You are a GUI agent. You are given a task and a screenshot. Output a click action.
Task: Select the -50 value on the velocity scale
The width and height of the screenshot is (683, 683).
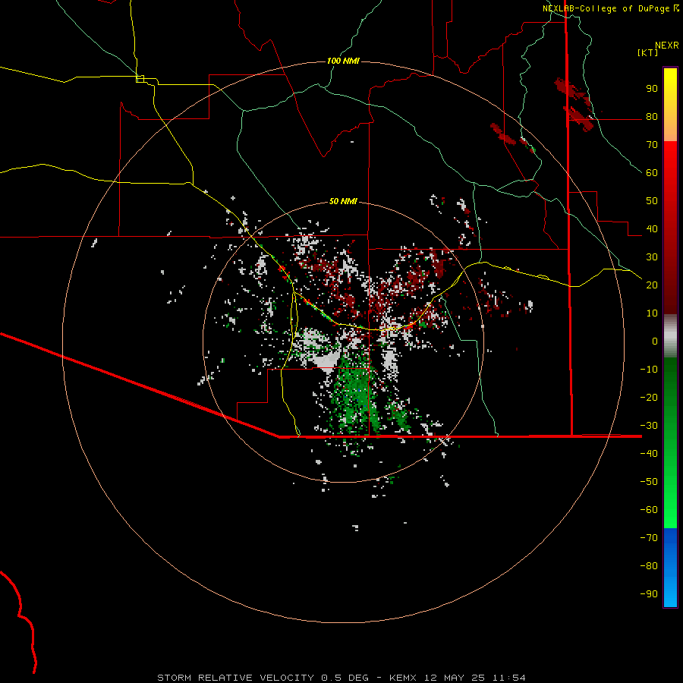(649, 481)
